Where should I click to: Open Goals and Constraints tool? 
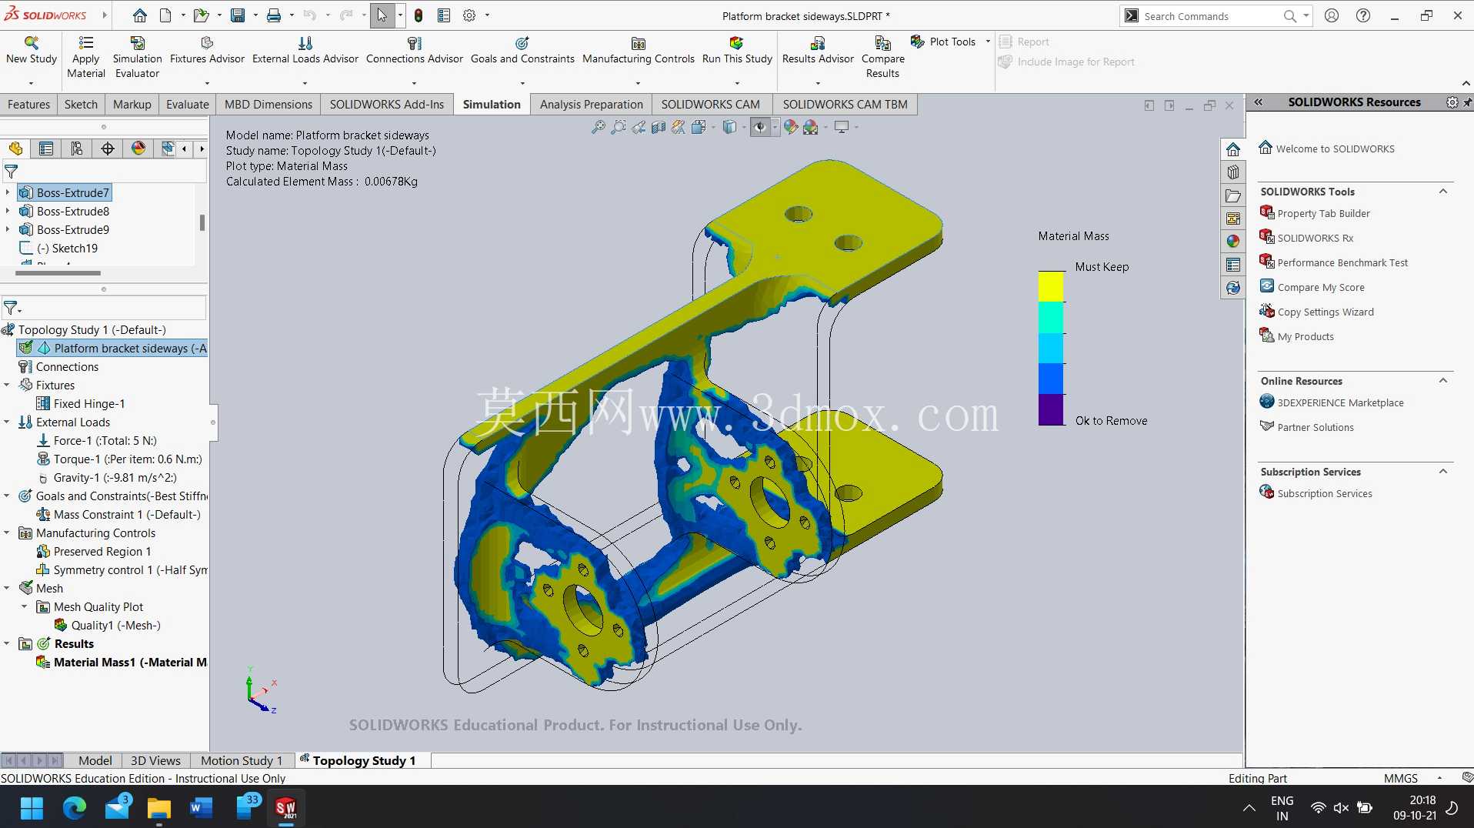(522, 49)
